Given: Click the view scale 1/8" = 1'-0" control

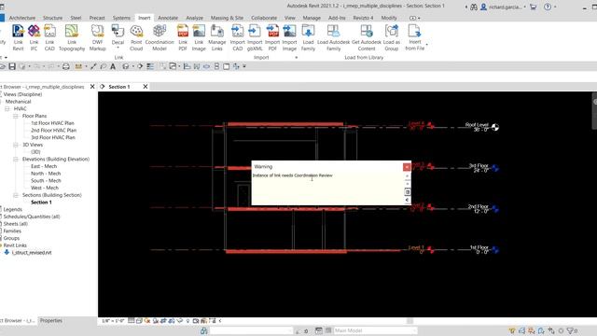Looking at the screenshot, I should [x=113, y=321].
